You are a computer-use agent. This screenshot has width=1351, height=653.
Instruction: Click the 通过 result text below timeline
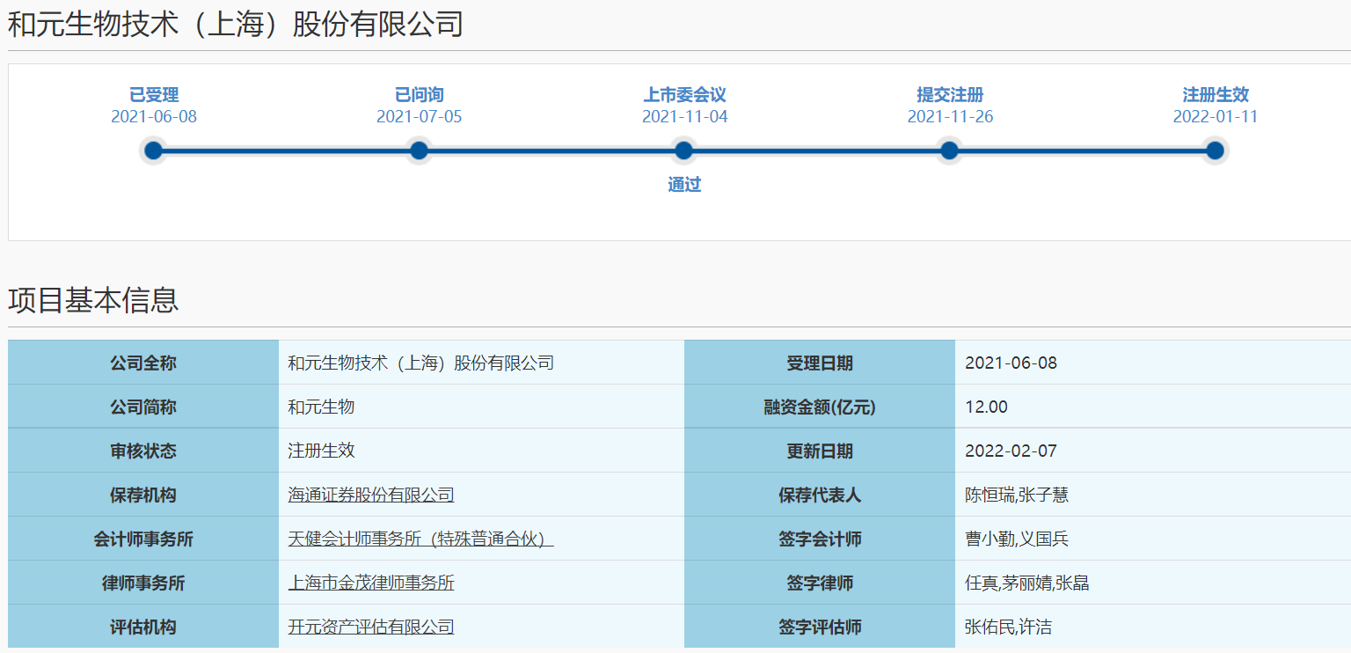[x=684, y=185]
